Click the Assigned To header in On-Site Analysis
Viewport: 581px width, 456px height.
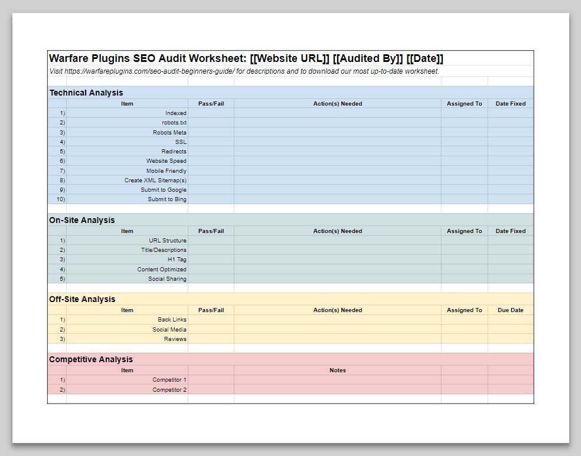[465, 231]
